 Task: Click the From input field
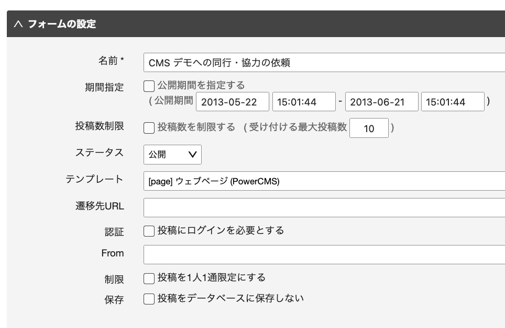324,255
